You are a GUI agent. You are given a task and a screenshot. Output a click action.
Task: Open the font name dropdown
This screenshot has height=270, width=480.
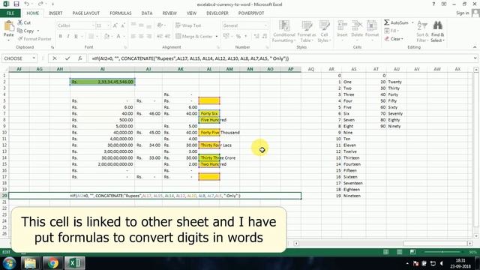[93, 25]
